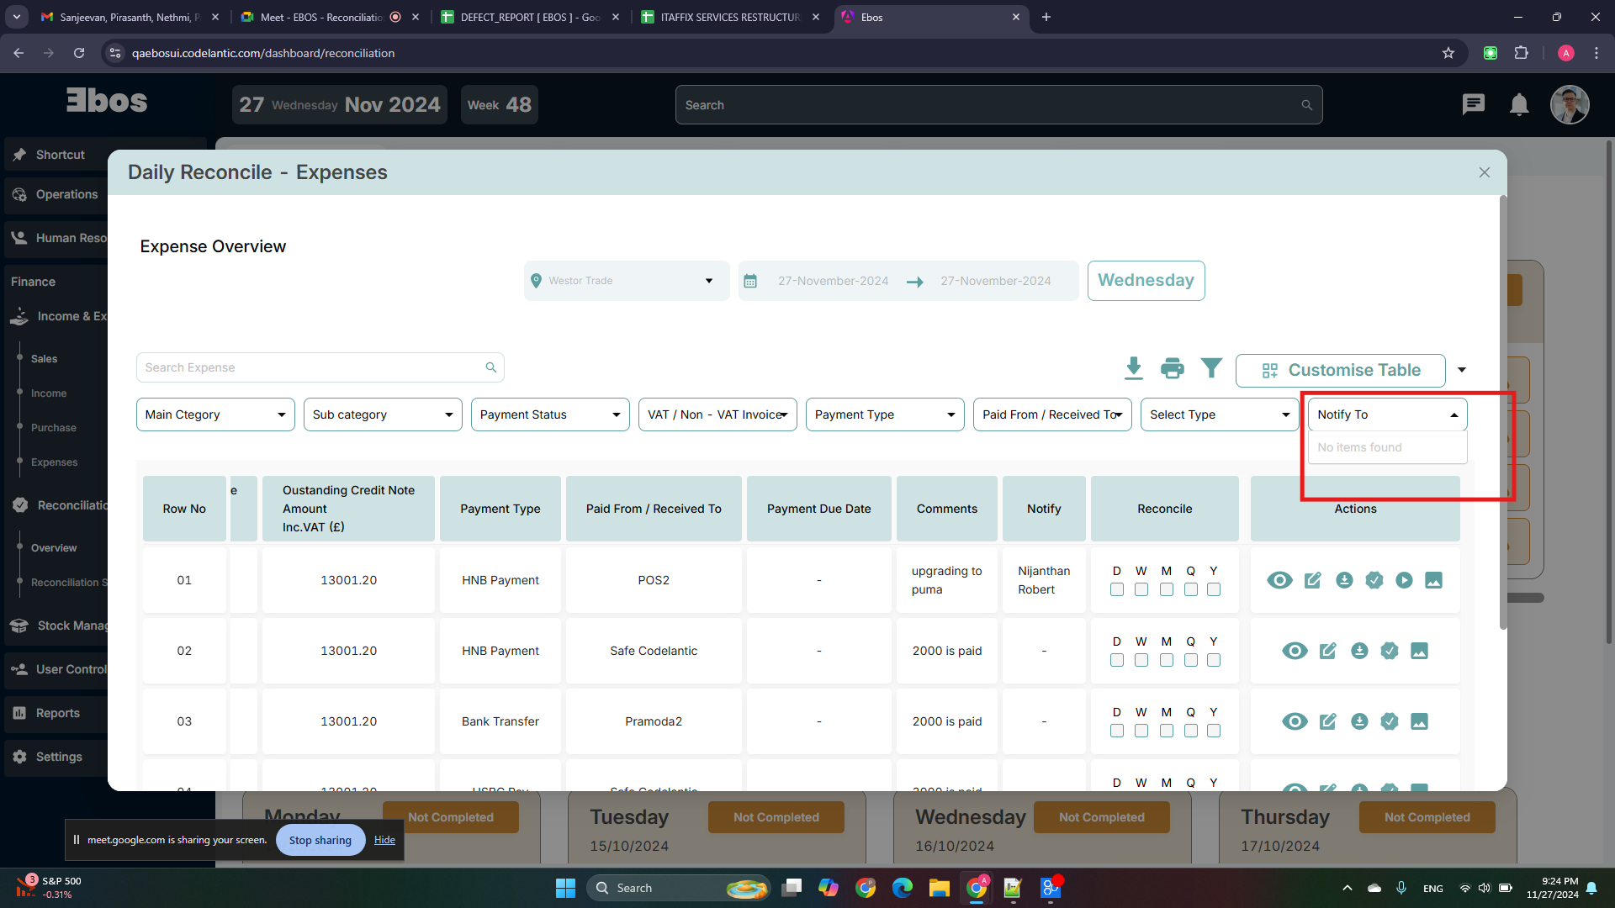Click the Hide link in sharing banner
This screenshot has width=1615, height=908.
point(384,840)
